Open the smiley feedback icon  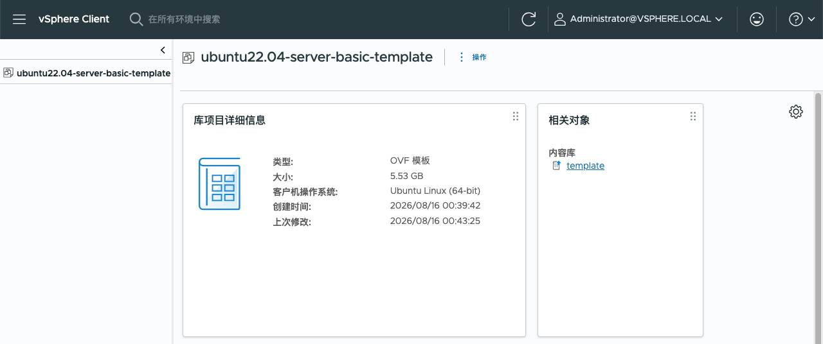click(x=757, y=19)
